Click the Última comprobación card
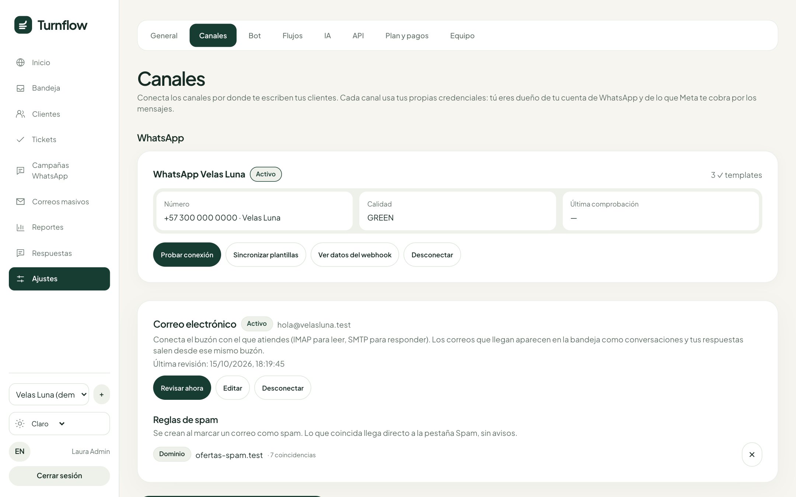The height and width of the screenshot is (497, 796). [x=661, y=211]
